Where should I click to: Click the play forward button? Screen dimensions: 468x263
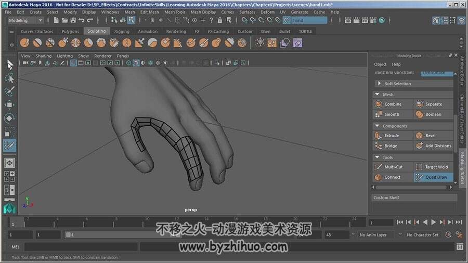point(433,222)
